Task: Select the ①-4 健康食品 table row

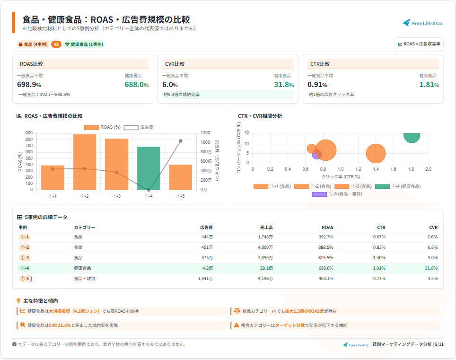Action: [x=228, y=268]
